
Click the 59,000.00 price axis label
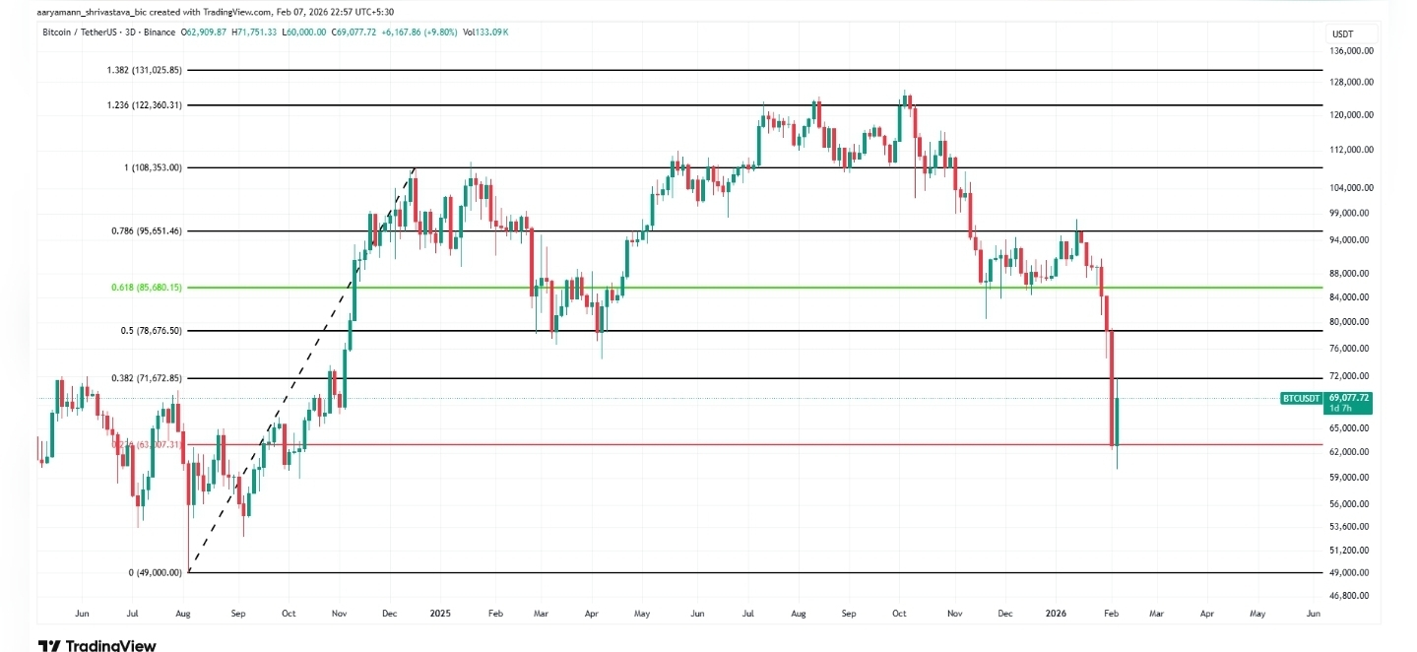tap(1348, 477)
